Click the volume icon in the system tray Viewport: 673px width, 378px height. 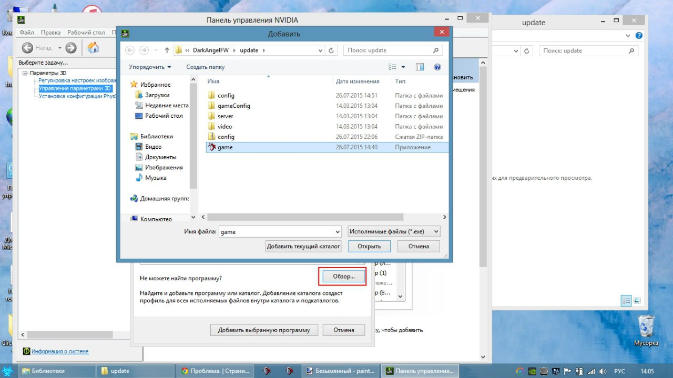coord(602,371)
